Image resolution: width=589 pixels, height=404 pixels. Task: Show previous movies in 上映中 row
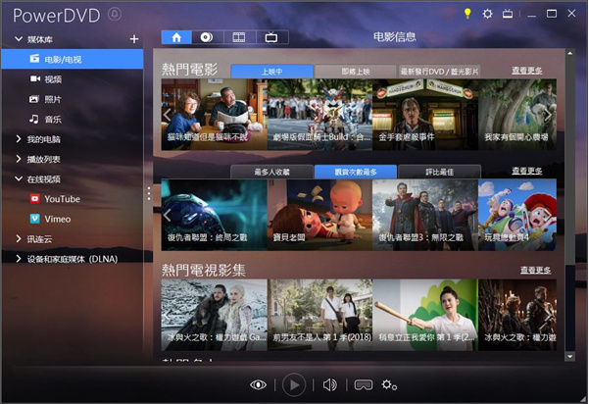click(x=168, y=115)
